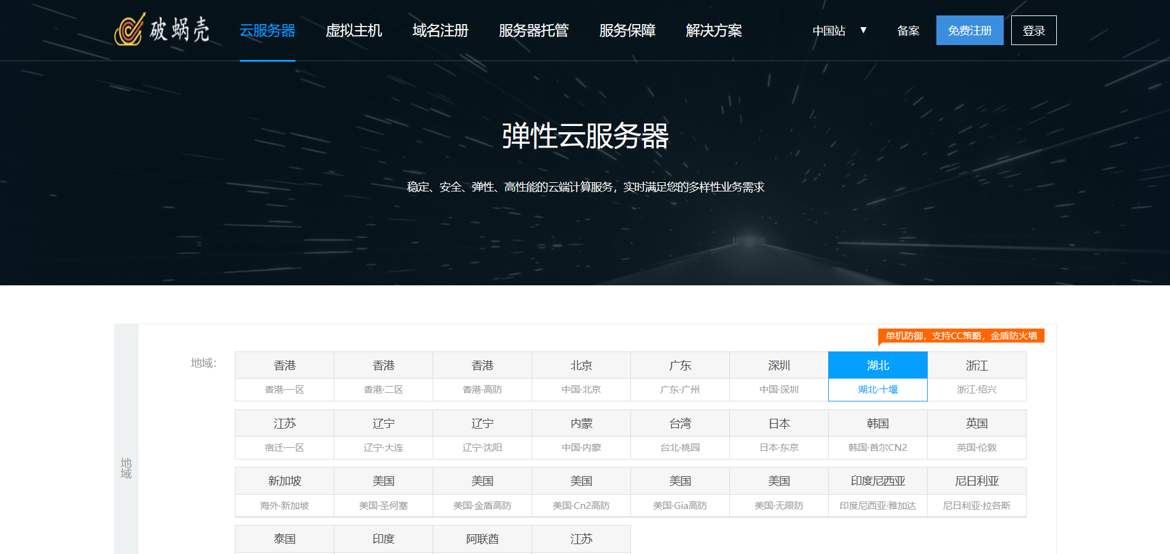Open the 云服务器 nav tab

tap(267, 30)
